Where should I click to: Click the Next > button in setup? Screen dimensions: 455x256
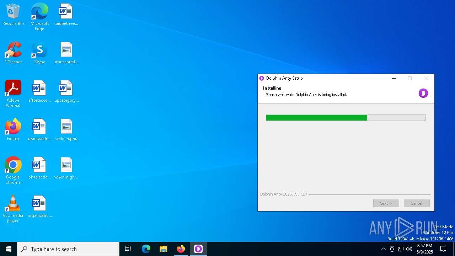(x=386, y=203)
